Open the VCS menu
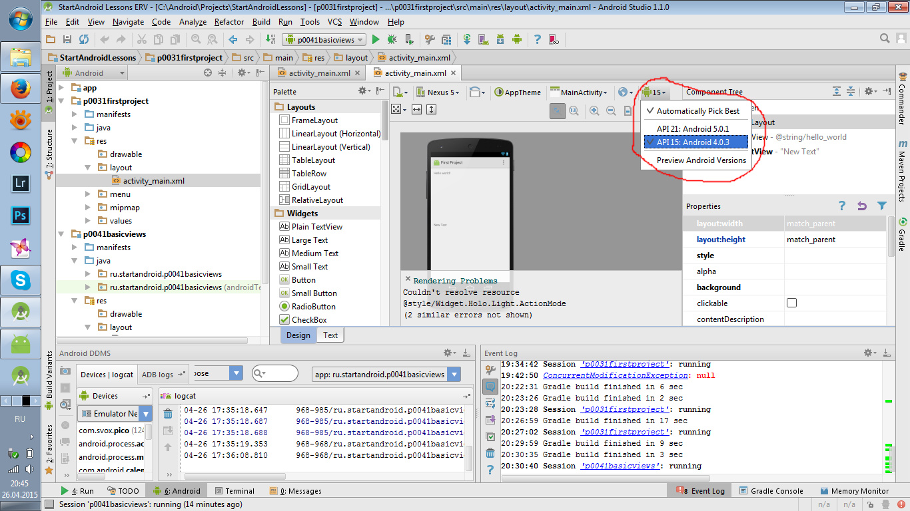Screen dimensions: 910x511 [334, 22]
